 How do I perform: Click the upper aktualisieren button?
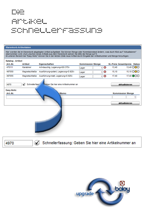point(125,85)
